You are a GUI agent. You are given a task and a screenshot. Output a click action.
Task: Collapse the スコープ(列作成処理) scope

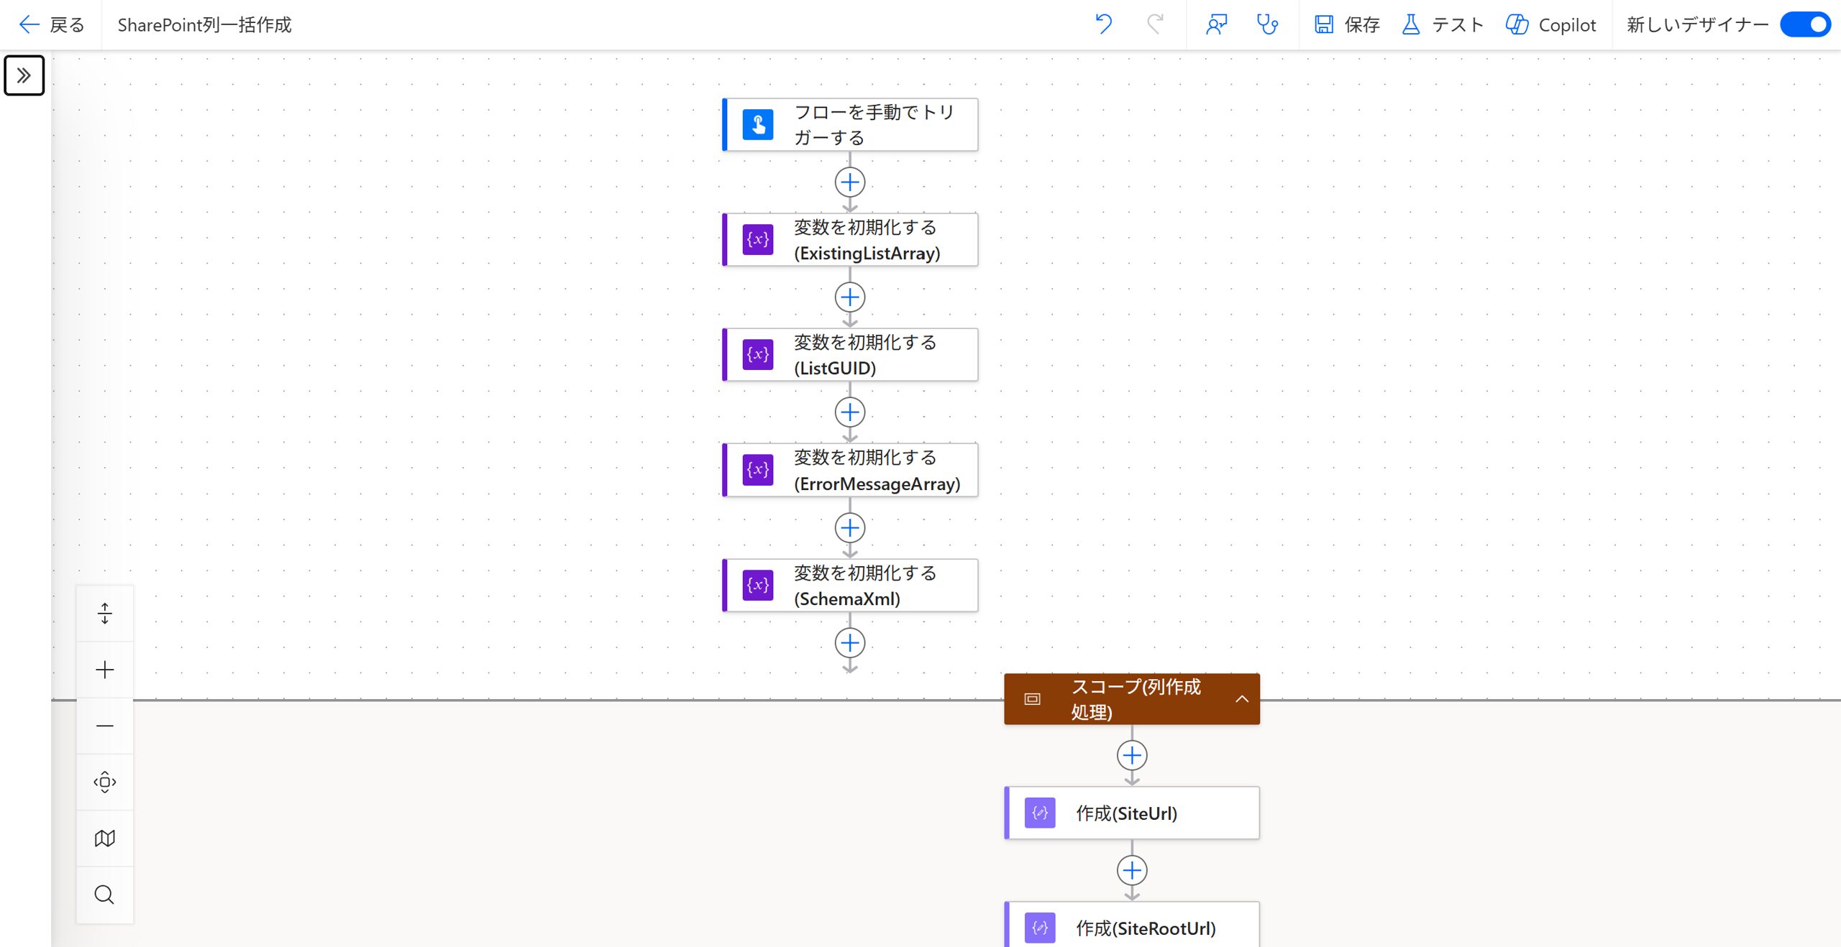point(1242,698)
